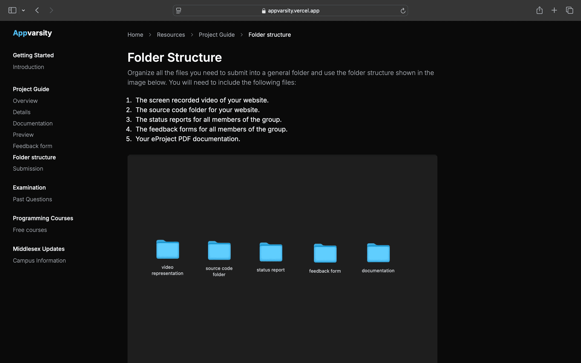
Task: Switch to the Past Questions section
Action: [32, 199]
